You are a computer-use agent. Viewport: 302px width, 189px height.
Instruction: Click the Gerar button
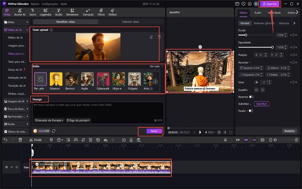click(x=154, y=131)
